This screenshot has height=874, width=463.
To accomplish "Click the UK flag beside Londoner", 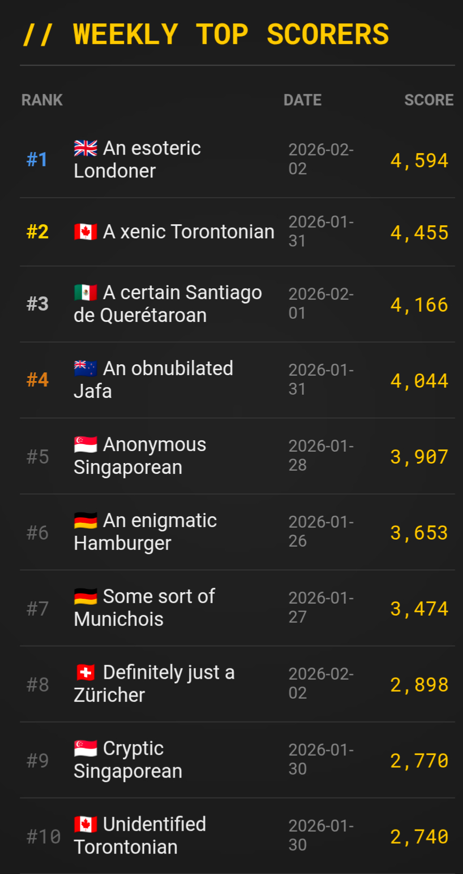I will [86, 148].
